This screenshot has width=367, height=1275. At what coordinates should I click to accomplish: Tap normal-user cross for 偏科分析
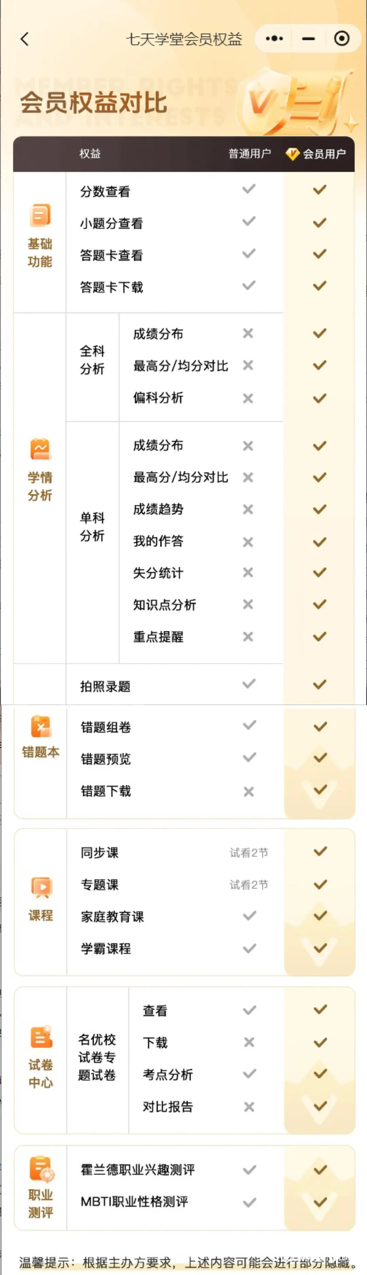(x=248, y=398)
